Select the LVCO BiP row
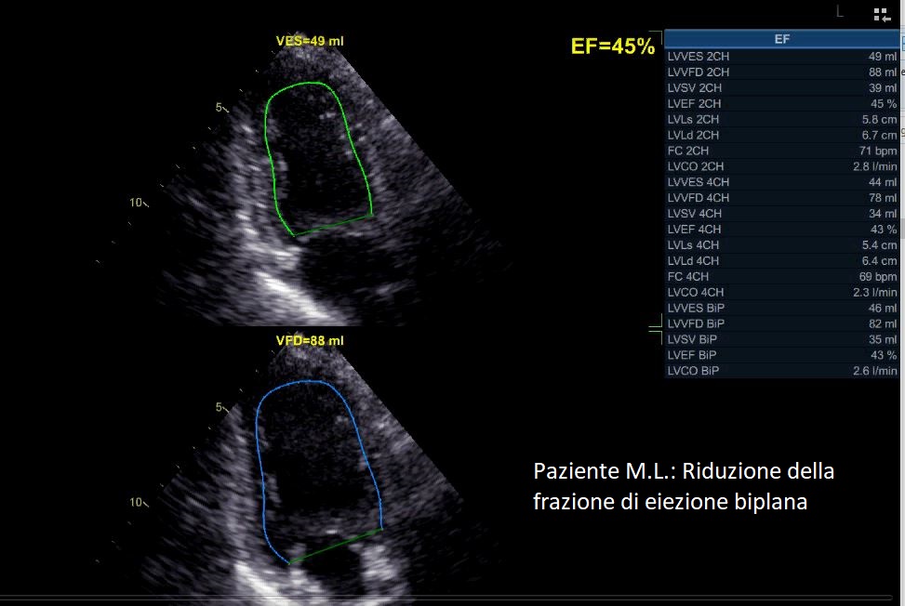Viewport: 905px width, 606px height. (x=781, y=371)
